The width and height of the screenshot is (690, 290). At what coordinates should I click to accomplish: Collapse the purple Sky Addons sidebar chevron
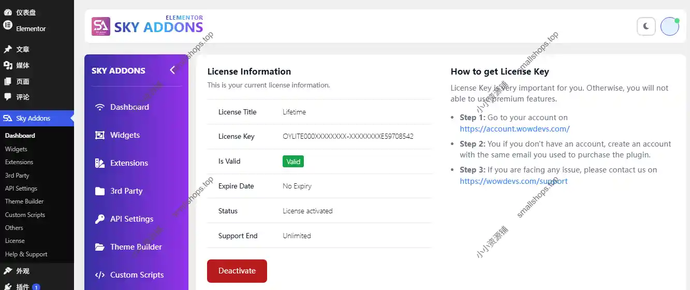click(x=172, y=70)
